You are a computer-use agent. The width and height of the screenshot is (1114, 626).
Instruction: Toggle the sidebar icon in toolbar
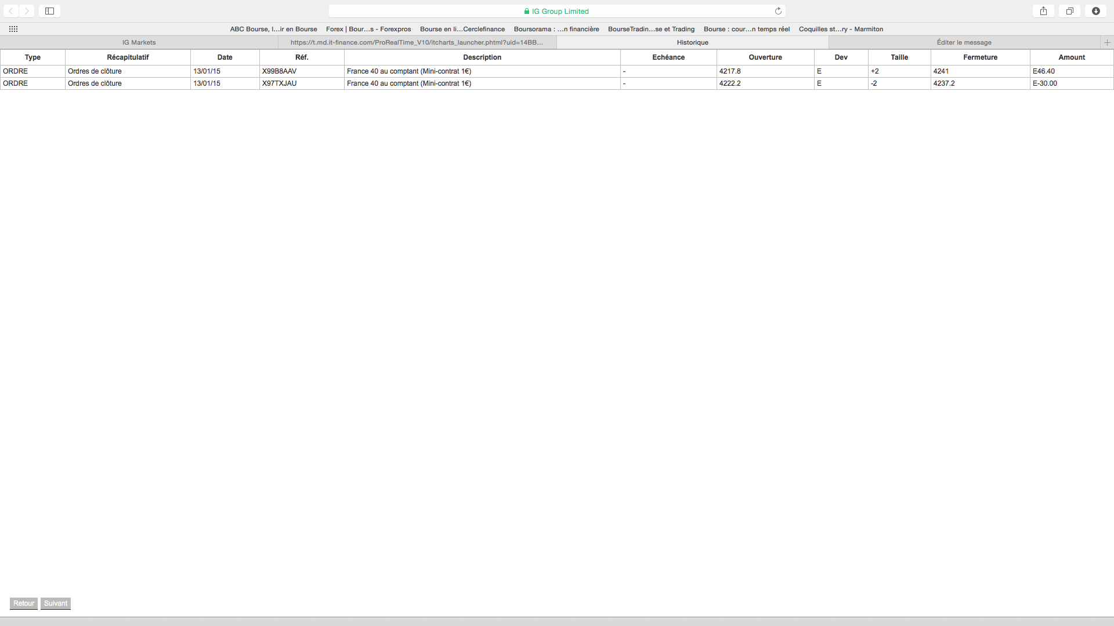tap(50, 11)
